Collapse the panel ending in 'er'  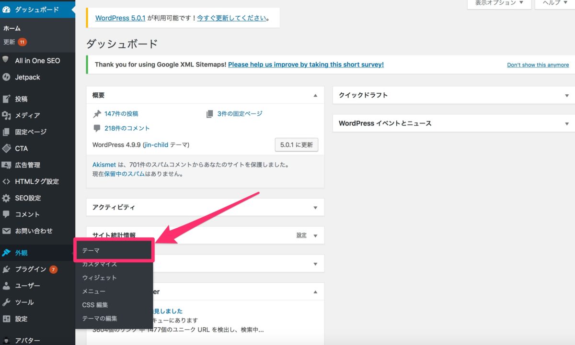315,292
